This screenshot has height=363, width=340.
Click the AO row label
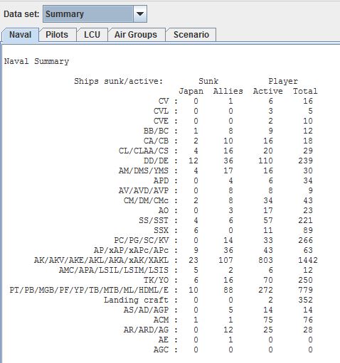(164, 210)
